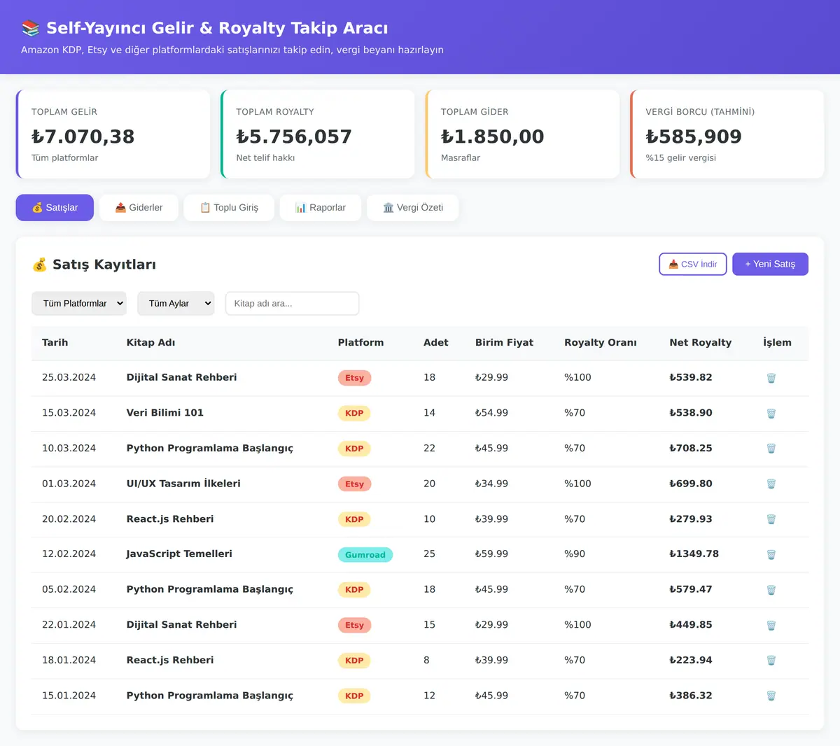840x746 pixels.
Task: Delete the 22.01.2024 Dijital Sanat Rehberi sale
Action: (x=771, y=626)
